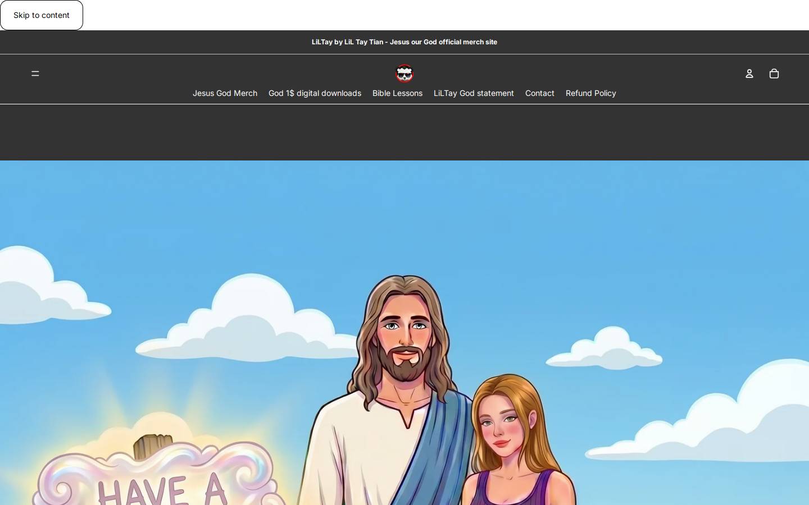Go to Jesus God Merch
The height and width of the screenshot is (505, 809).
225,93
